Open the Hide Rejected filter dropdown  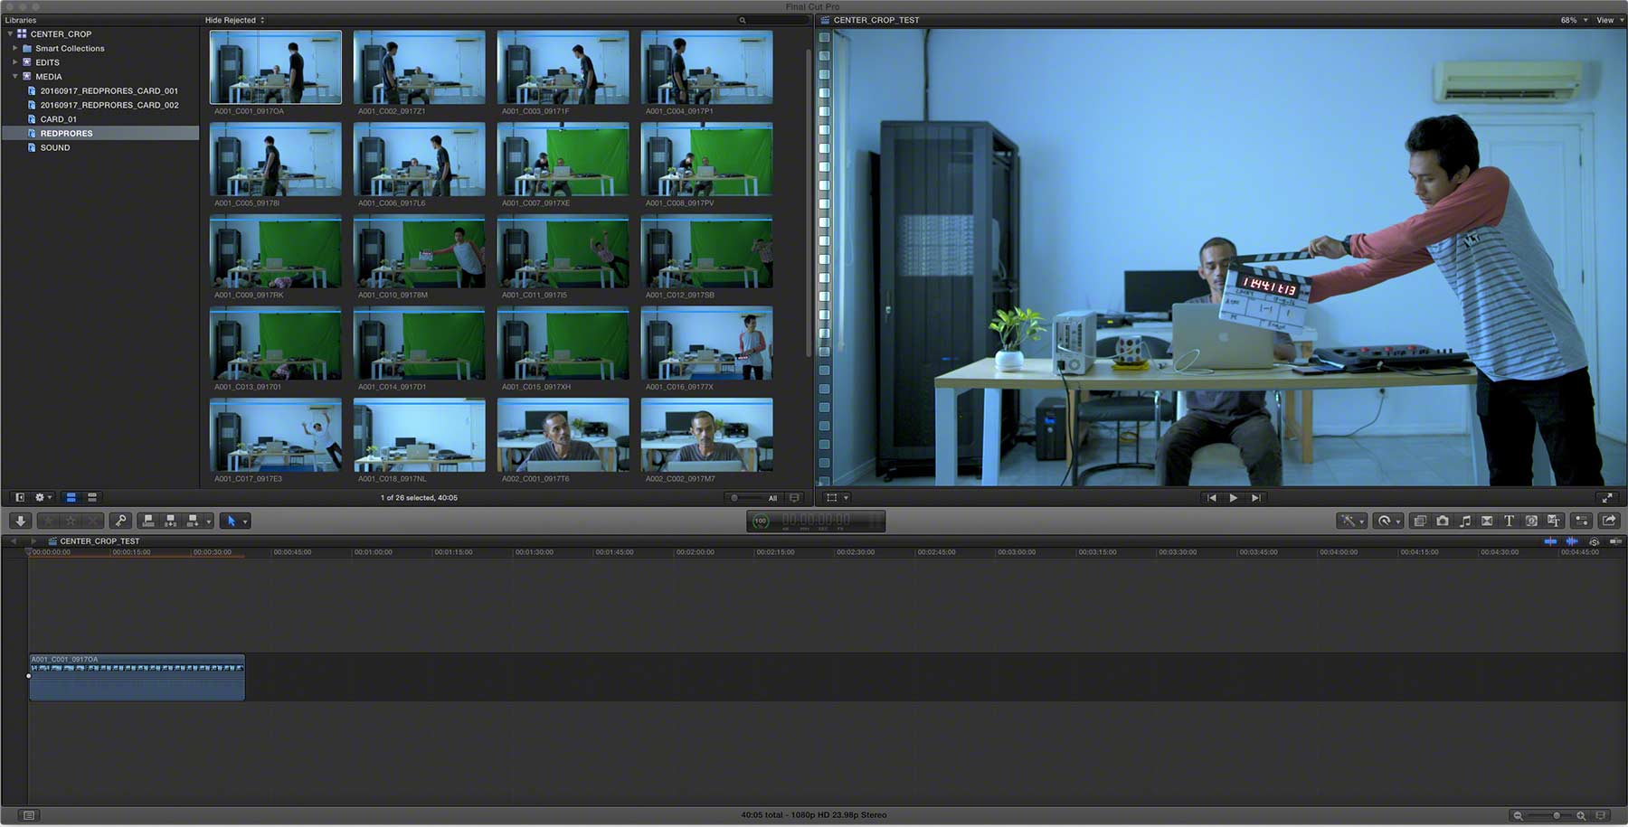pyautogui.click(x=235, y=20)
